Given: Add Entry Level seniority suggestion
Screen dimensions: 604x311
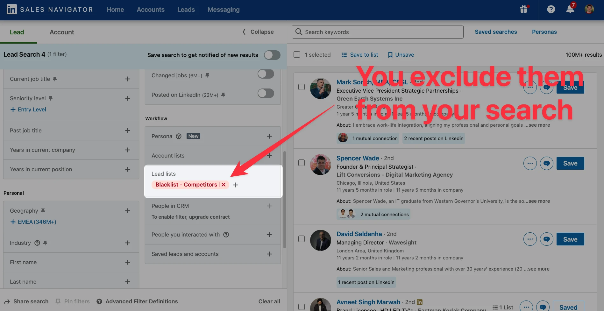Looking at the screenshot, I should [28, 110].
